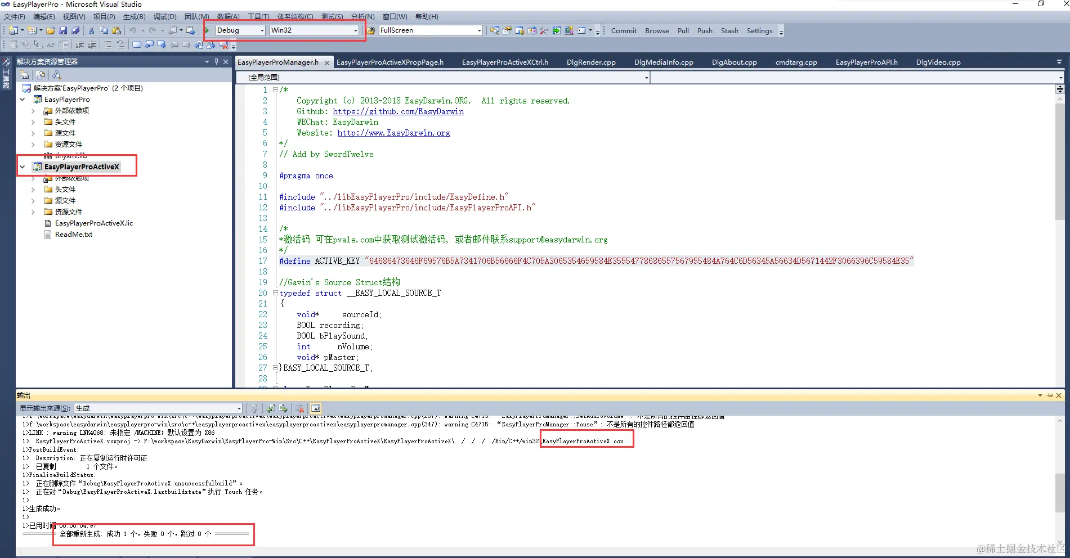The image size is (1070, 558).
Task: Open the github.com/EasyDarwin link in code
Action: pos(399,111)
